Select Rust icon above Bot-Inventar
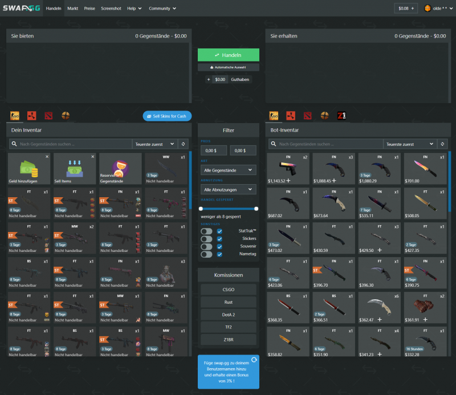This screenshot has width=456, height=395. (x=291, y=116)
